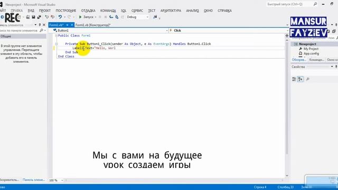The width and height of the screenshot is (338, 190).
Task: Switch to the Обозреватель... bottom-left tab
Action: [10, 180]
